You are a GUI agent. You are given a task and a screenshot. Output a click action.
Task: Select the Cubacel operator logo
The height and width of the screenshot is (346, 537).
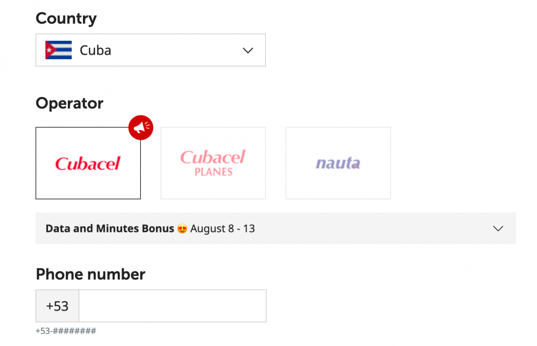click(88, 163)
